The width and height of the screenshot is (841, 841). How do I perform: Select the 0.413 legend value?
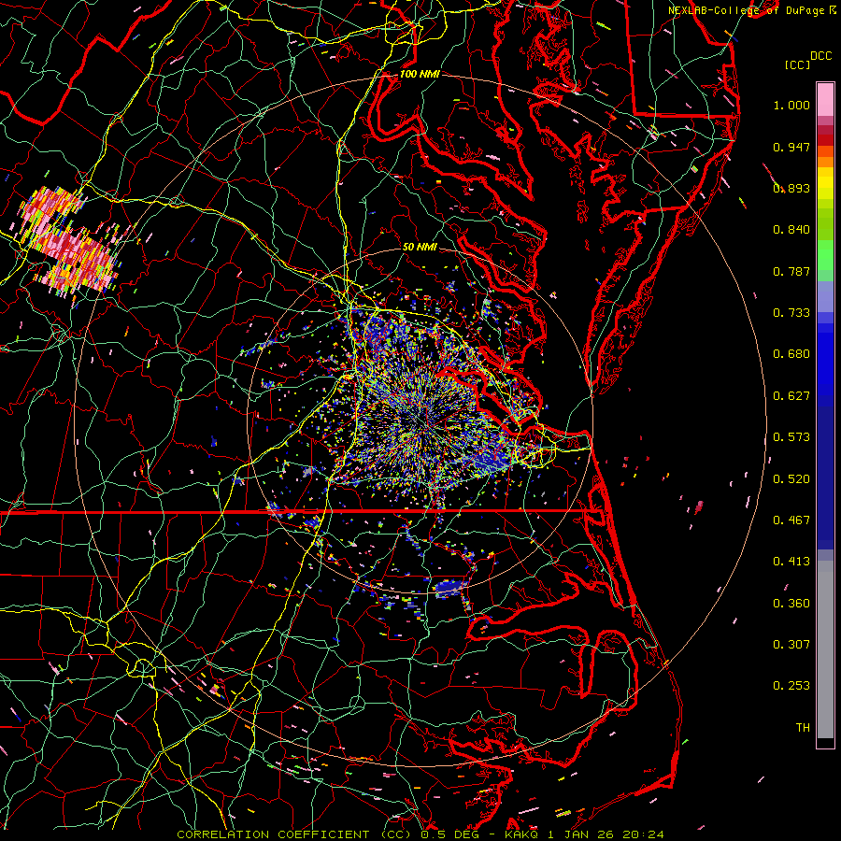click(791, 562)
